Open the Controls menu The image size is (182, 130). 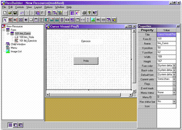tap(20, 7)
